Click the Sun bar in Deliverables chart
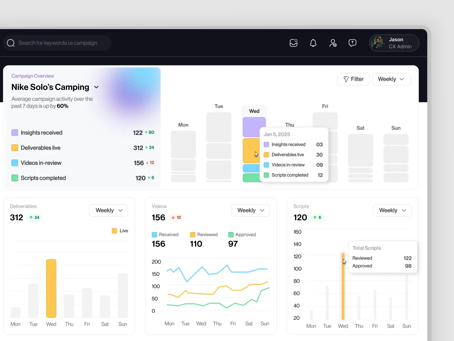This screenshot has height=341, width=454. pyautogui.click(x=123, y=295)
